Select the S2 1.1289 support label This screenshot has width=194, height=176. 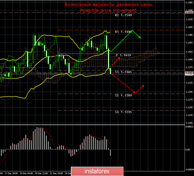(123, 95)
